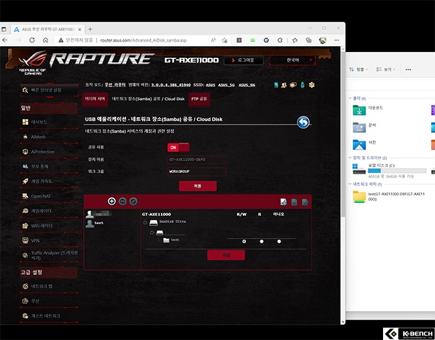Screen dimensions: 435x340
Task: Click the ASUS_5G SSID link
Action: [227, 85]
